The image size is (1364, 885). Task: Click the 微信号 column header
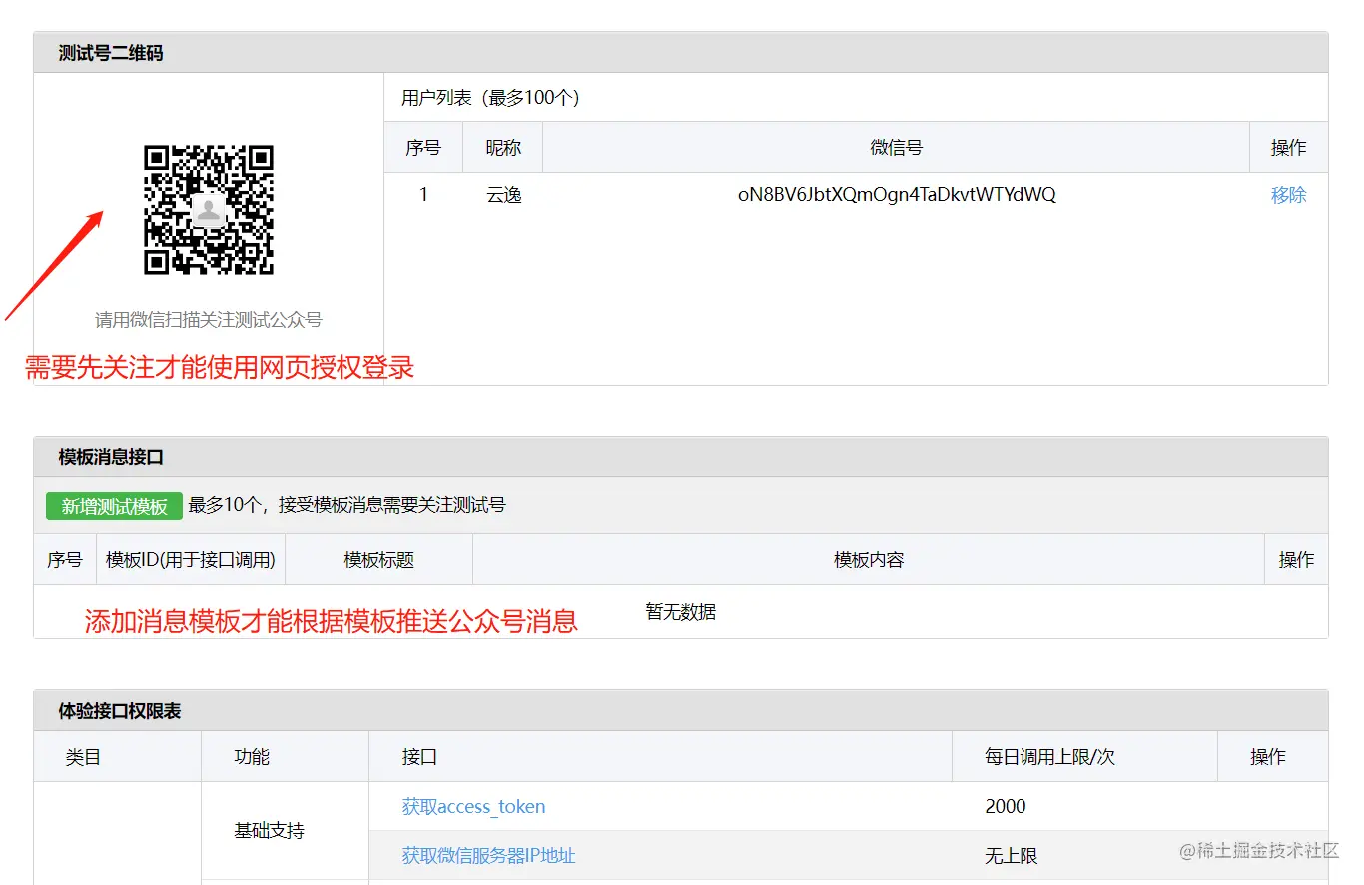click(896, 148)
